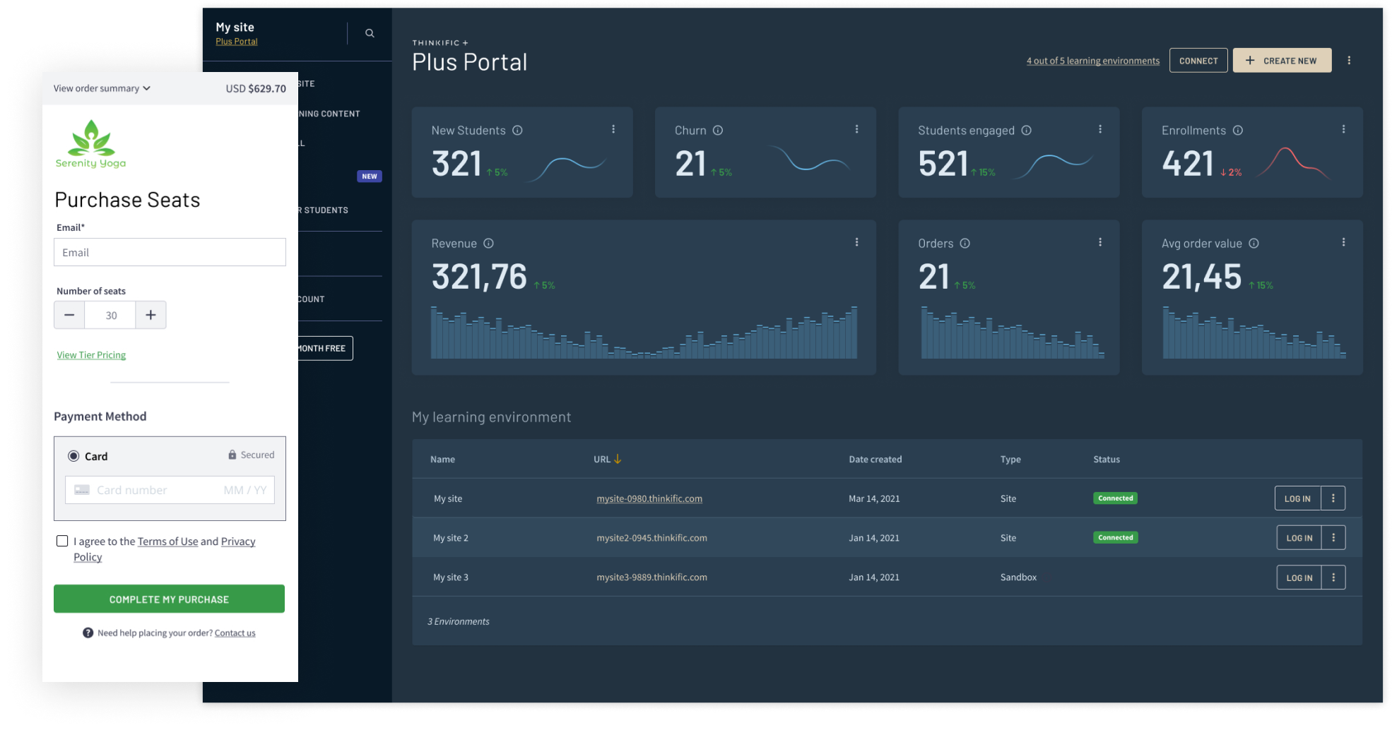This screenshot has width=1392, height=730.
Task: Show info for Enrollments metric
Action: click(x=1238, y=131)
